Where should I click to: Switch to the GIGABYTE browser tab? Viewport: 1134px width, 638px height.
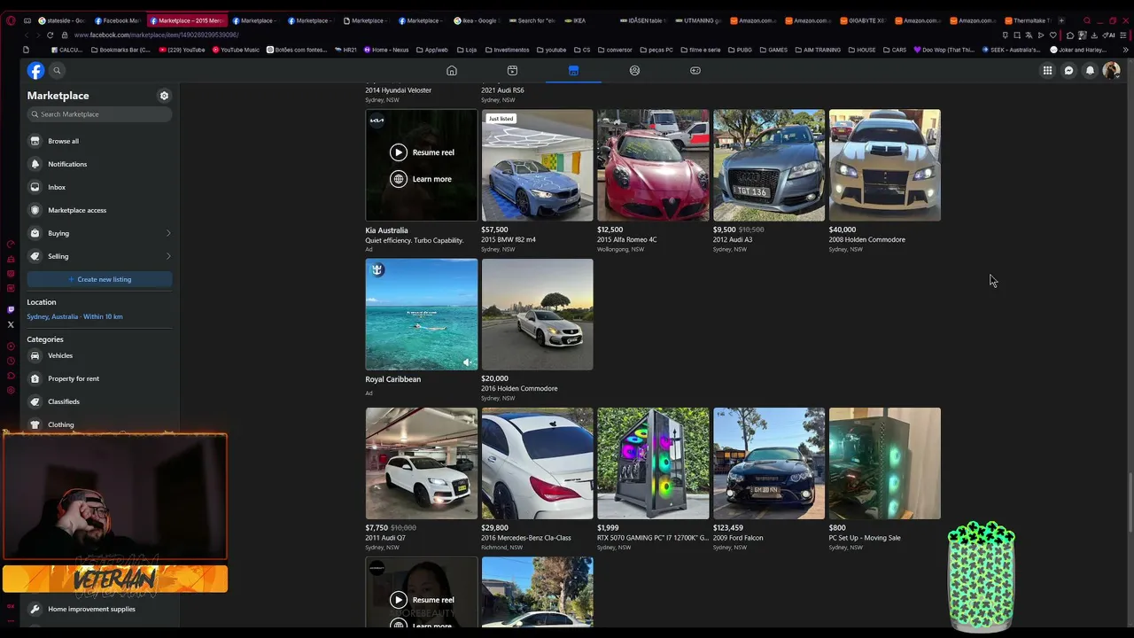[861, 20]
